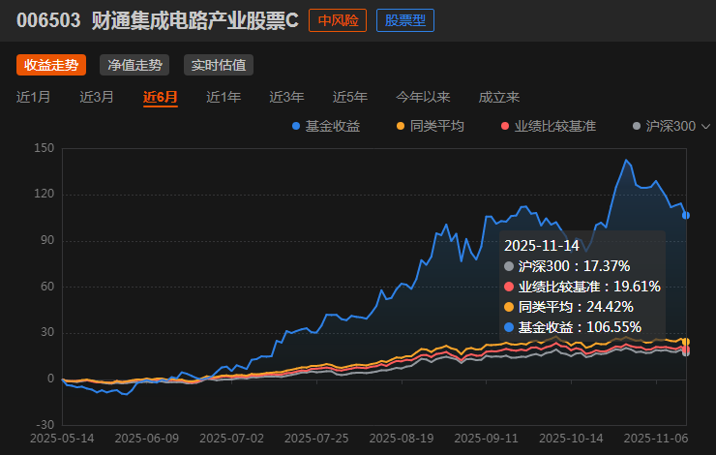Viewport: 716px width, 455px height.
Task: Toggle the 基金收益 legend series
Action: 326,126
